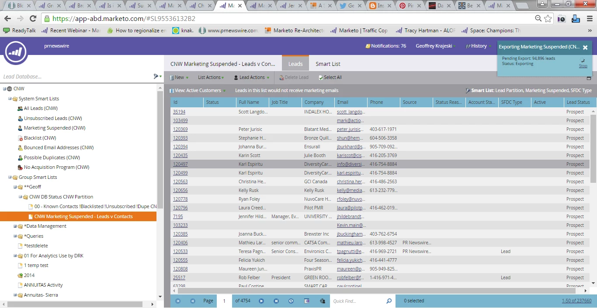Screen dimensions: 597x308
Task: Click the page number field
Action: click(x=224, y=301)
